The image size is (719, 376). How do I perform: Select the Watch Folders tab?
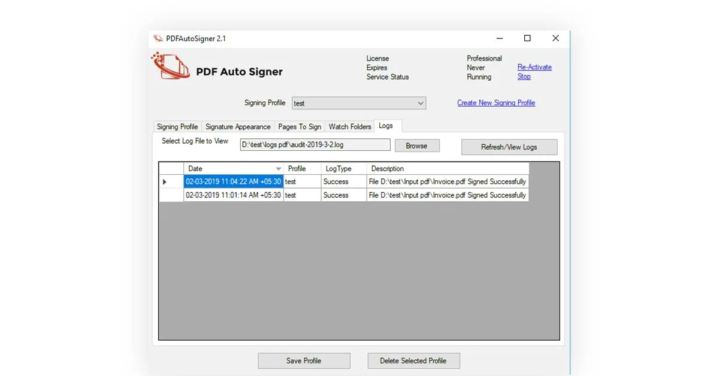point(350,126)
